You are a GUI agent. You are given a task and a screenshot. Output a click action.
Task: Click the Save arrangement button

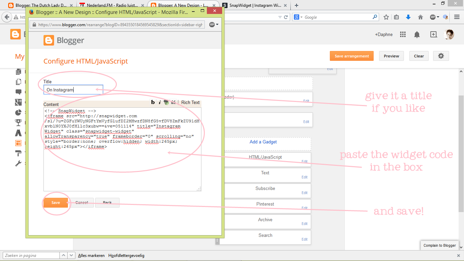pyautogui.click(x=352, y=56)
